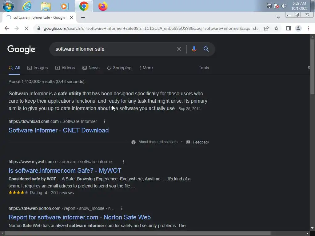This screenshot has width=315, height=236.
Task: Toggle Chrome side panel
Action: coord(289,28)
